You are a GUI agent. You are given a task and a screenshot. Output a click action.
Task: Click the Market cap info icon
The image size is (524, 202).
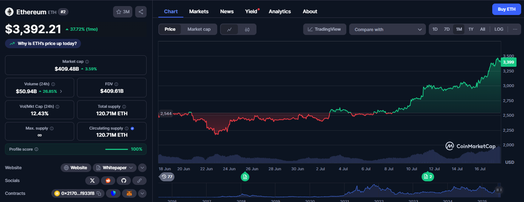(87, 62)
